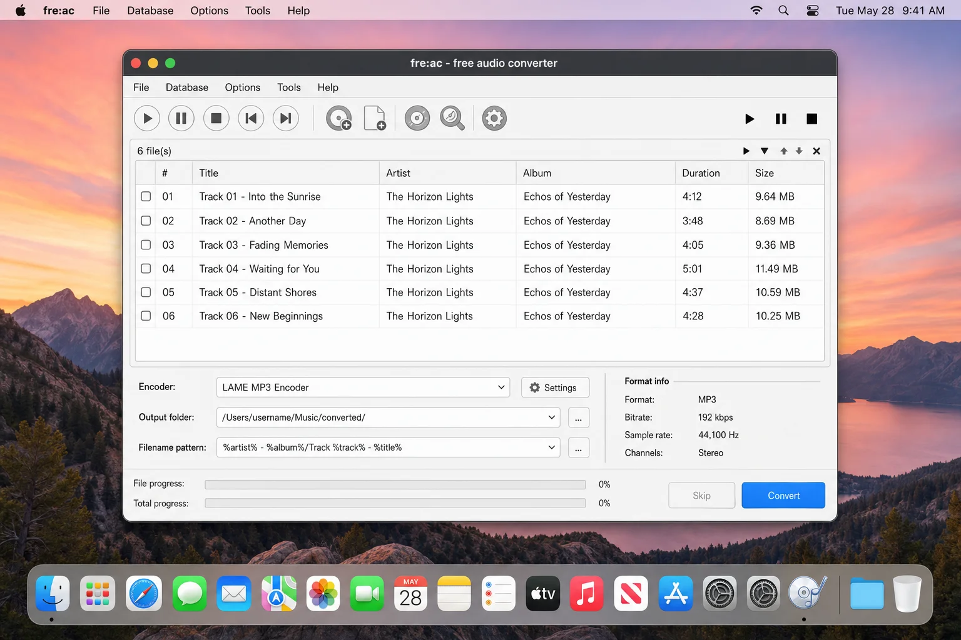The width and height of the screenshot is (961, 640).
Task: Check the box for Track 01 - Into the Sunrise
Action: click(x=146, y=196)
